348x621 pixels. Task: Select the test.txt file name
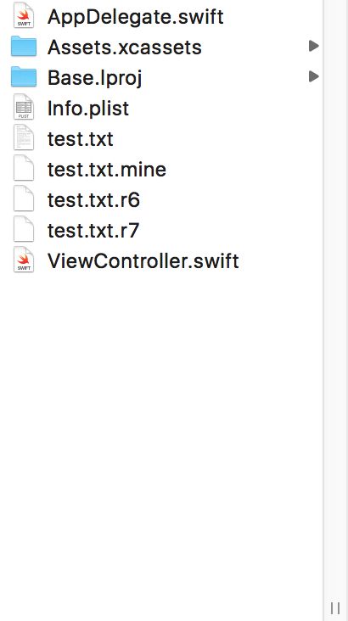(x=81, y=139)
